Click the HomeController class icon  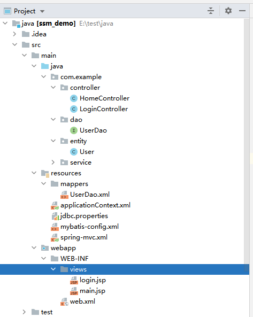pos(74,98)
